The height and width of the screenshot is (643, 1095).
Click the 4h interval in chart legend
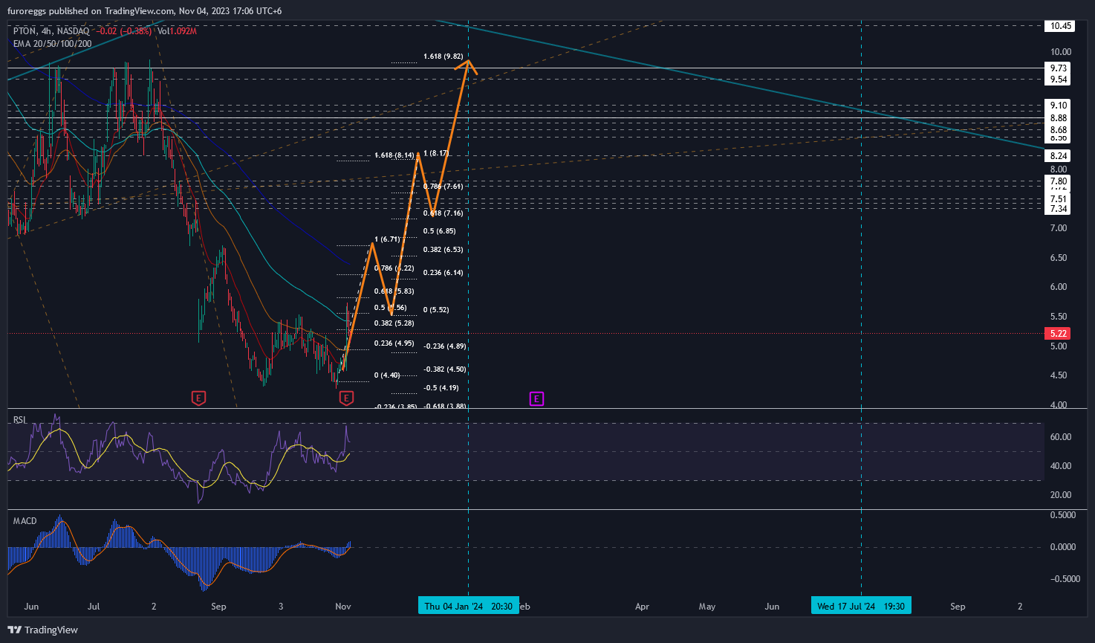[47, 31]
